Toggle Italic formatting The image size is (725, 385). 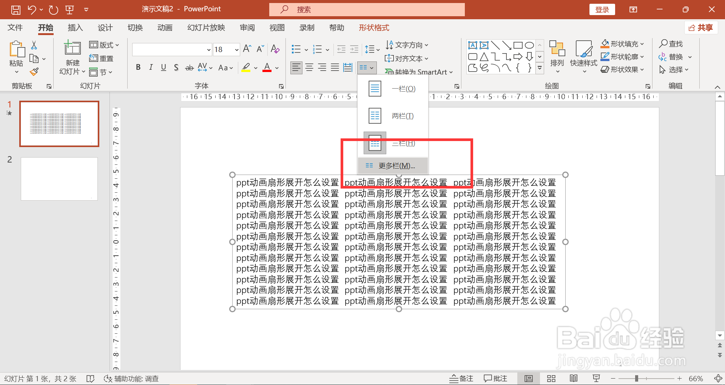tap(151, 67)
